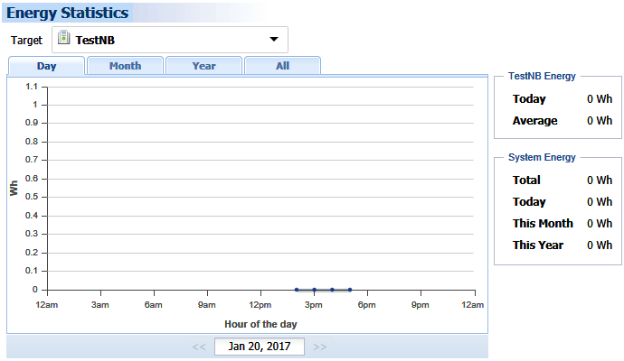
Task: Click the Total 0 Wh value
Action: tap(600, 180)
